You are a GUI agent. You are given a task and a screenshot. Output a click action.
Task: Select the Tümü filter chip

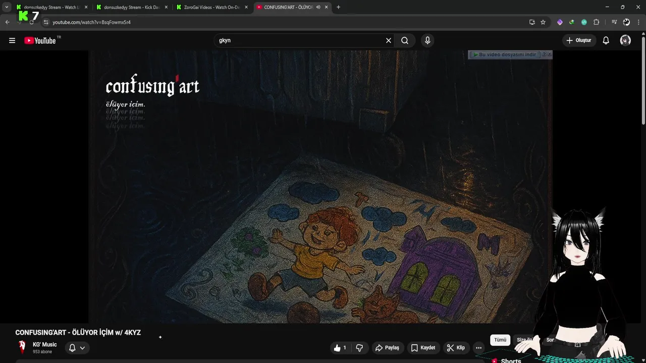[500, 340]
